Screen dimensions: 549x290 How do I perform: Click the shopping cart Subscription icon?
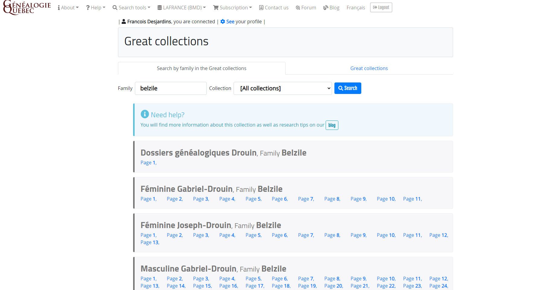point(216,8)
